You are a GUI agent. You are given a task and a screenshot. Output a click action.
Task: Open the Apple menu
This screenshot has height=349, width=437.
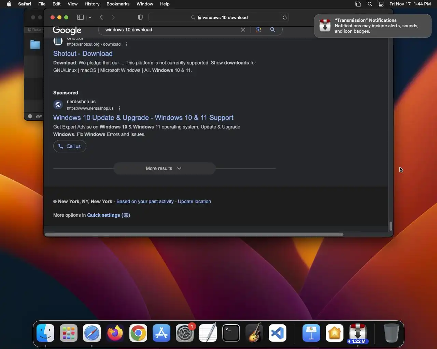pos(9,4)
